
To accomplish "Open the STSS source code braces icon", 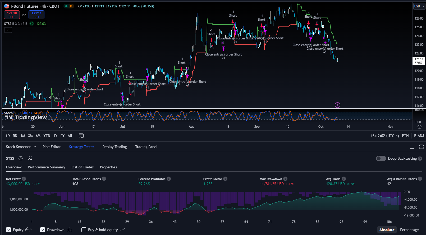I will [x=32, y=24].
